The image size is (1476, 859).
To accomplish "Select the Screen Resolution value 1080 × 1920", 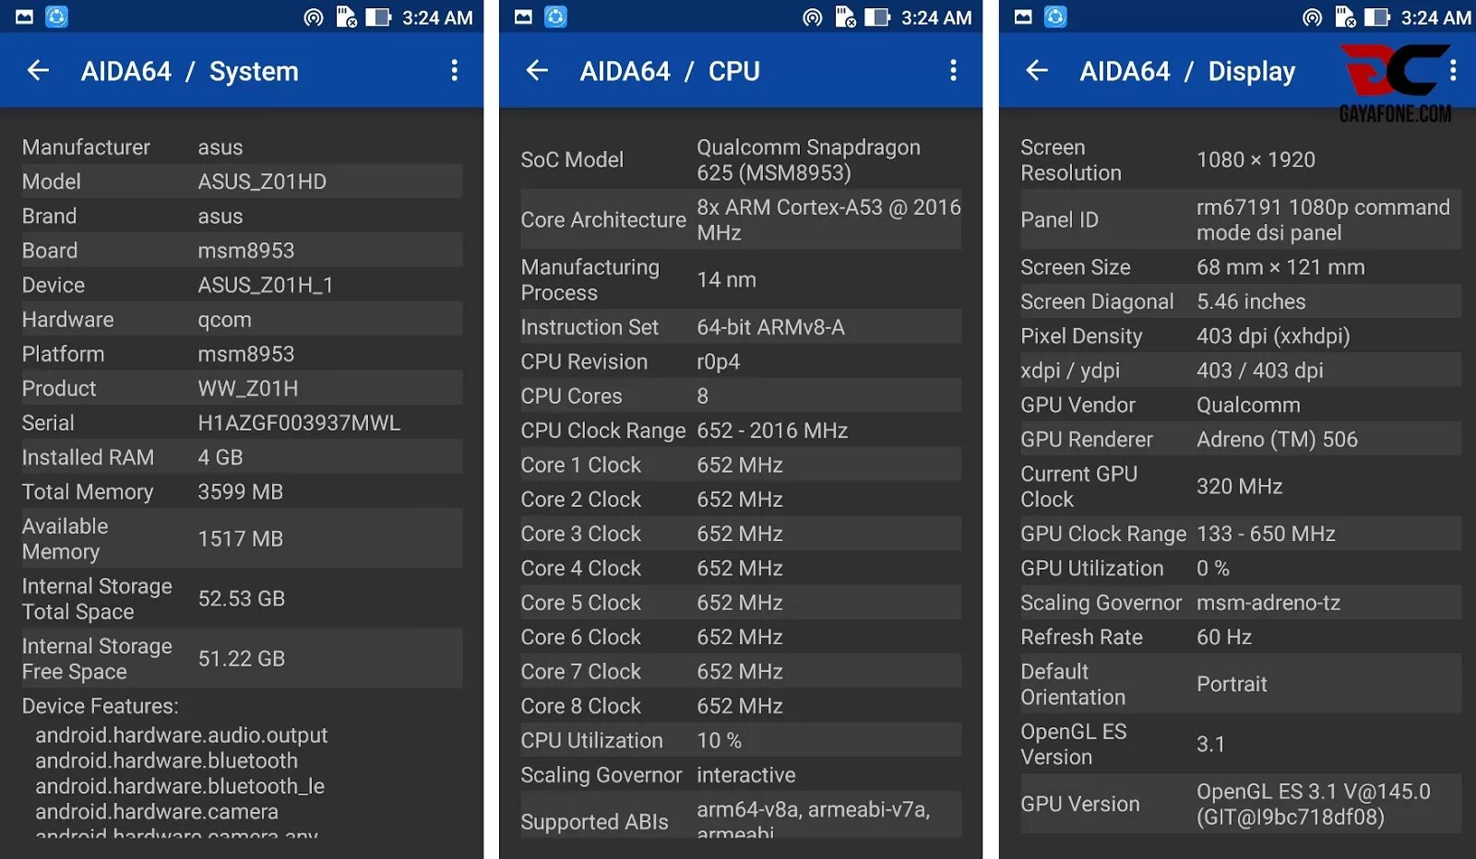I will (1256, 159).
